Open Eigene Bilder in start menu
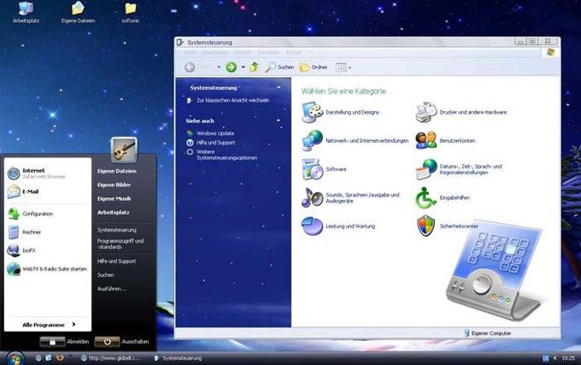Screen dimensions: 581x365 (114, 185)
